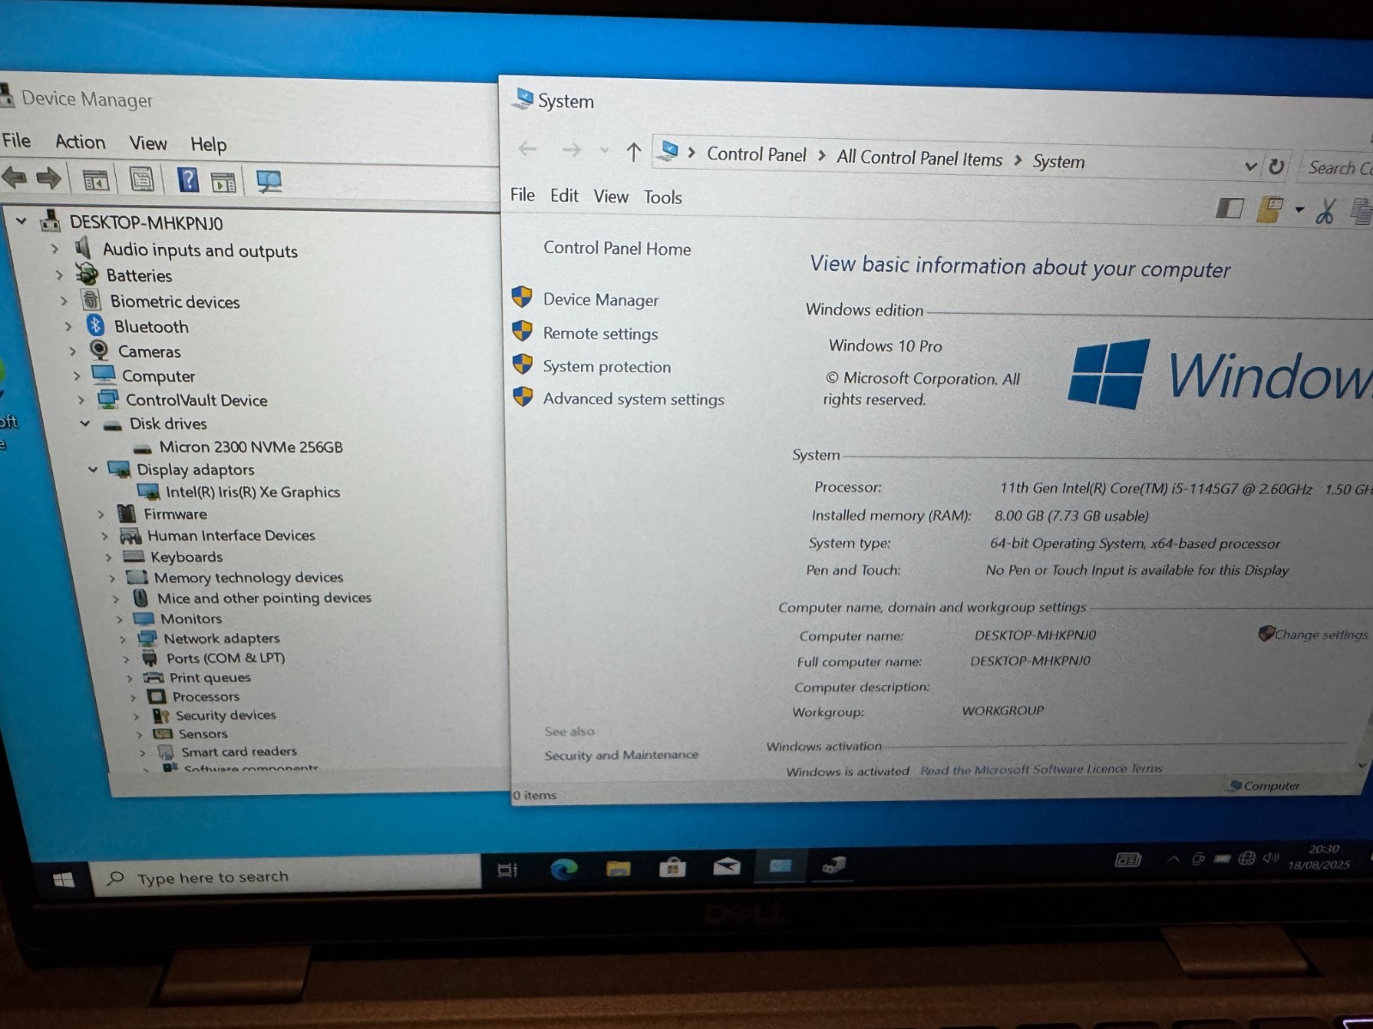Read the Microsoft Software Licence Terms link
The height and width of the screenshot is (1029, 1373).
(x=1041, y=769)
